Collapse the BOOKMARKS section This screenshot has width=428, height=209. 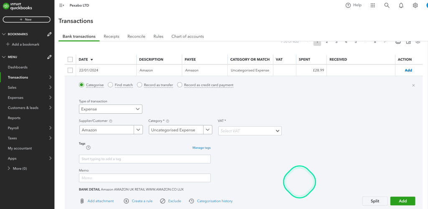pos(4,34)
